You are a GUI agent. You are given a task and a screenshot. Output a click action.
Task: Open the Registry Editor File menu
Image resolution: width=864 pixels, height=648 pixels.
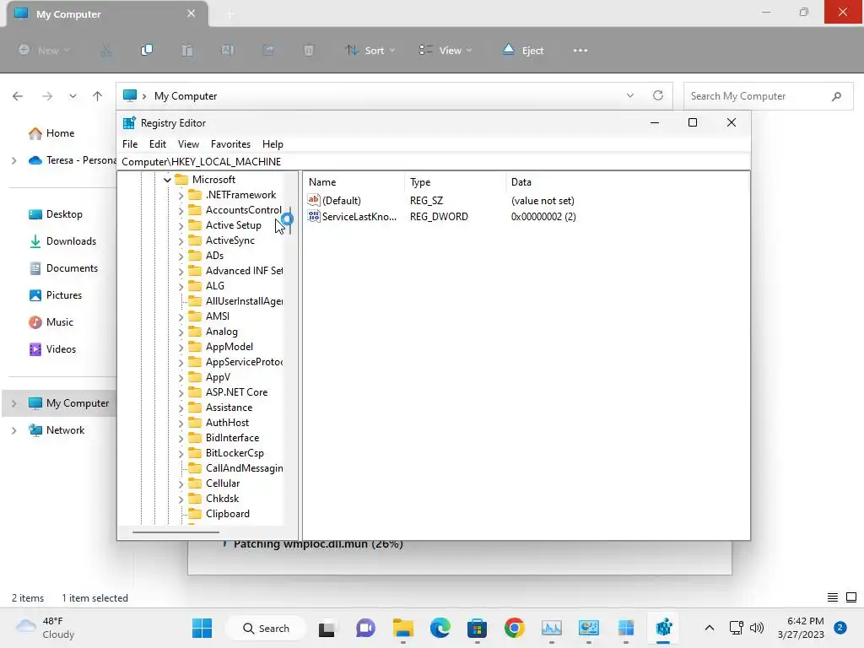click(x=130, y=143)
